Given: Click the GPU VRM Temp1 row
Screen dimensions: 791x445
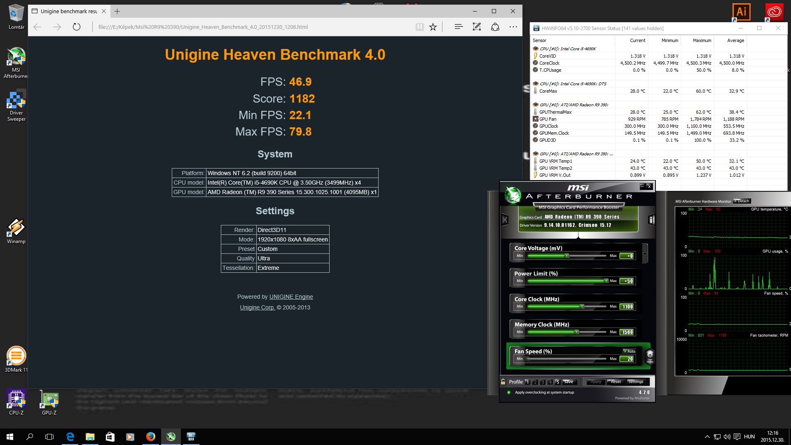Looking at the screenshot, I should point(639,161).
